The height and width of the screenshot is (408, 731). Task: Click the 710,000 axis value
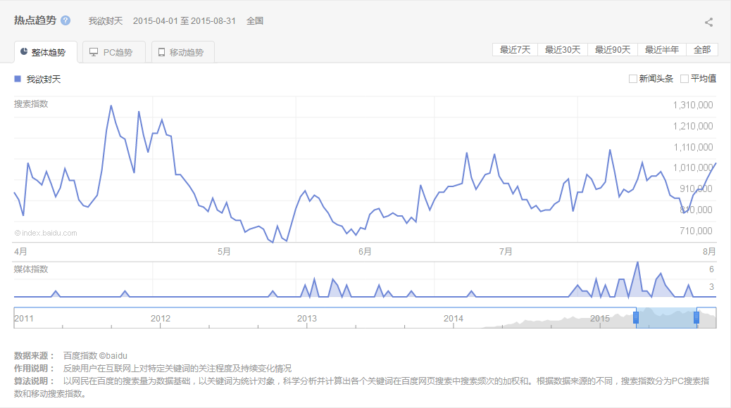point(696,231)
